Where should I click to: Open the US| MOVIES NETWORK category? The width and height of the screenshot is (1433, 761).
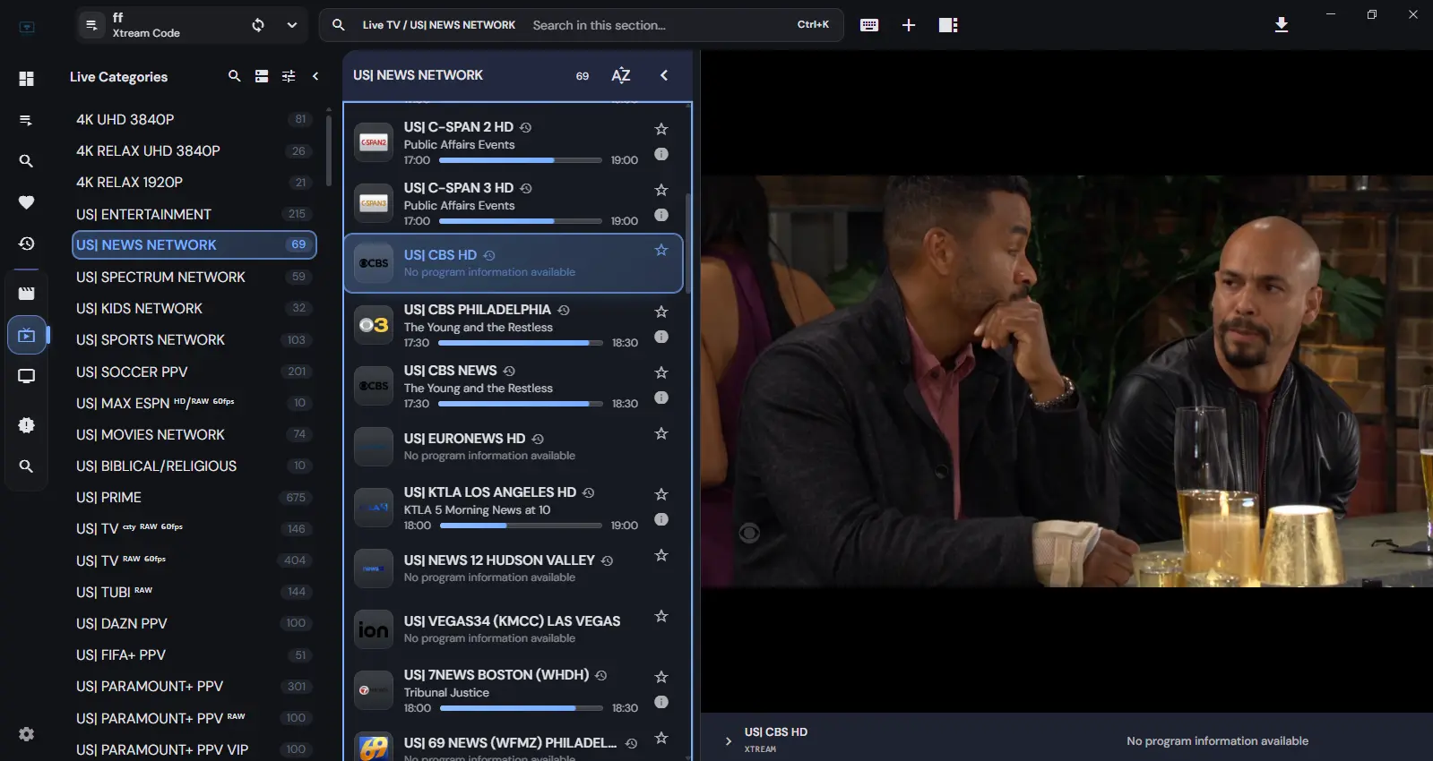(193, 434)
